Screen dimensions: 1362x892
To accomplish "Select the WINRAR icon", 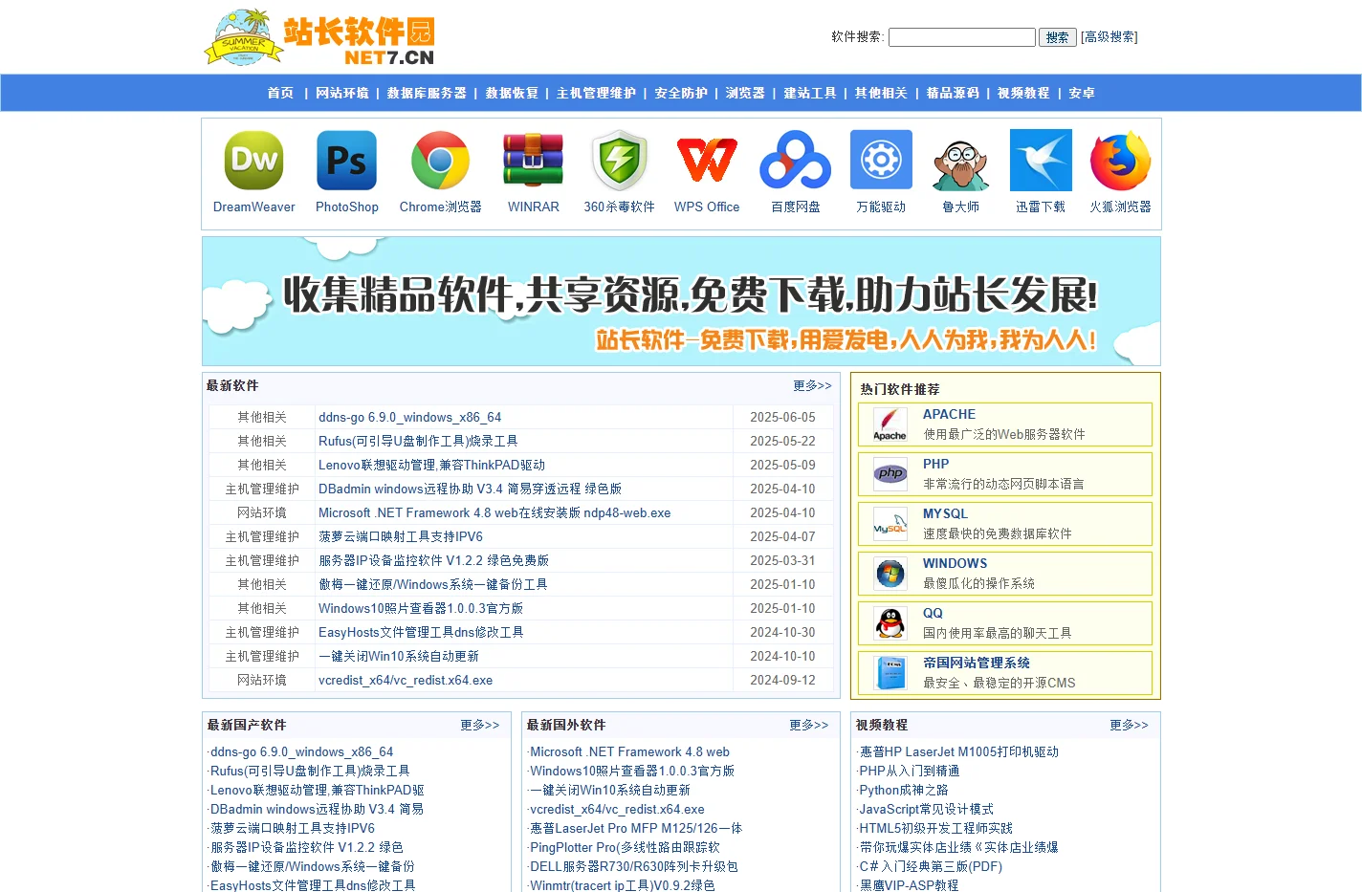I will pos(533,161).
